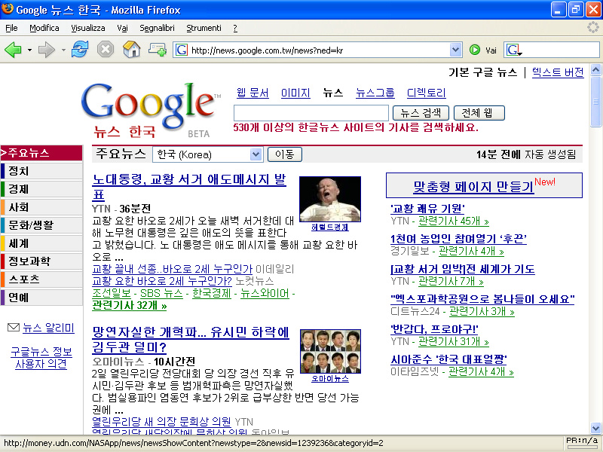The image size is (603, 452).
Task: Open the 한국 (Korea) edition dropdown
Action: click(208, 154)
